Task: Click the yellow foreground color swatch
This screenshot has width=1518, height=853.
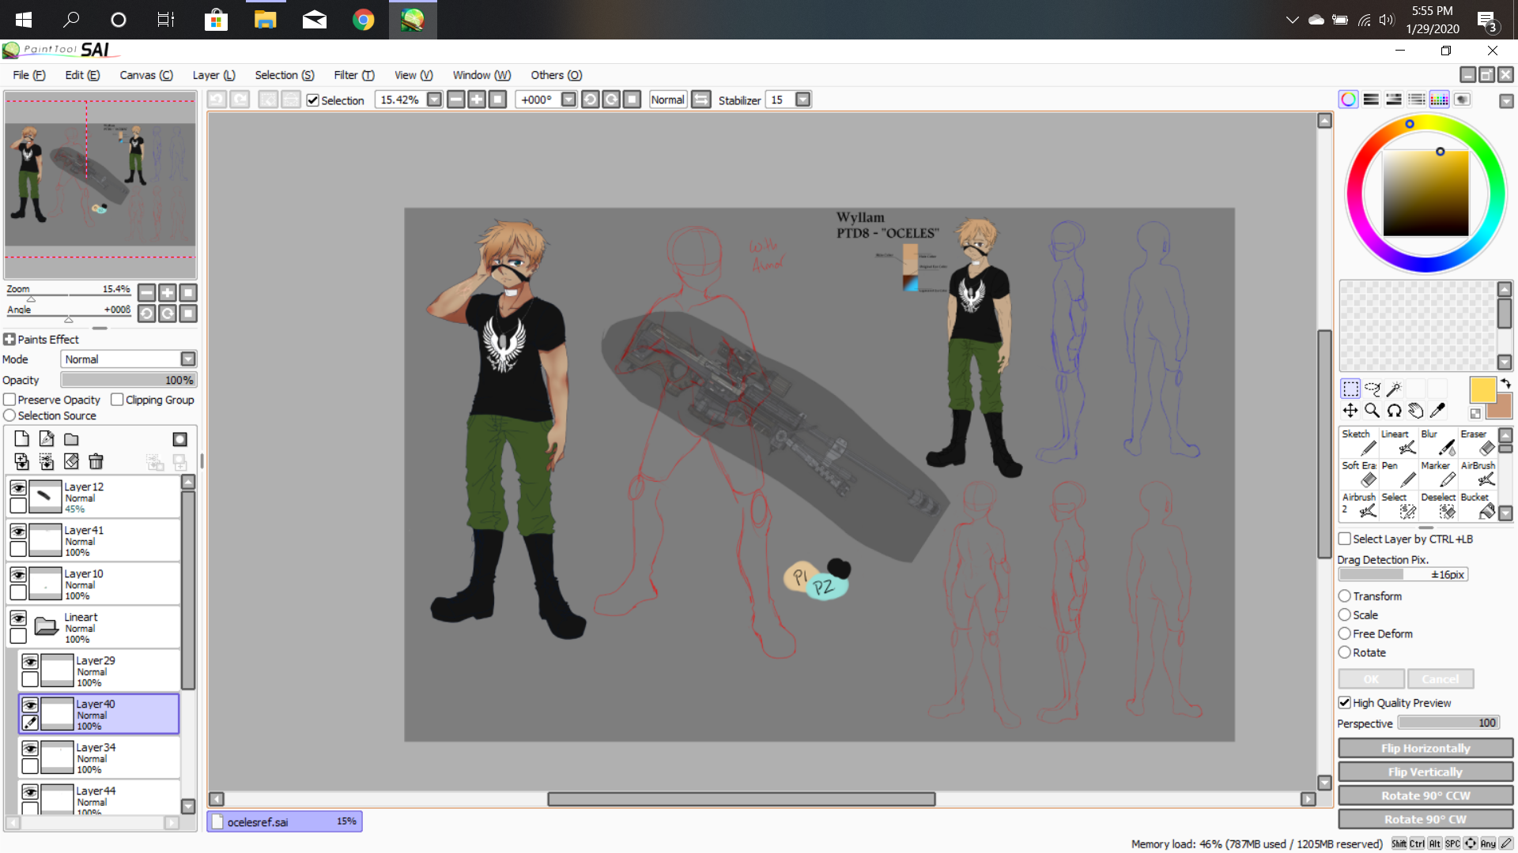Action: [x=1482, y=389]
